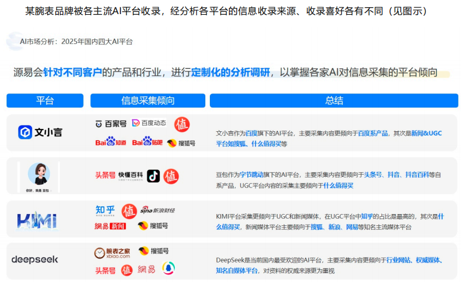Image resolution: width=466 pixels, height=285 pixels.
Task: Click the blue word 字节跳动
Action: coord(252,175)
